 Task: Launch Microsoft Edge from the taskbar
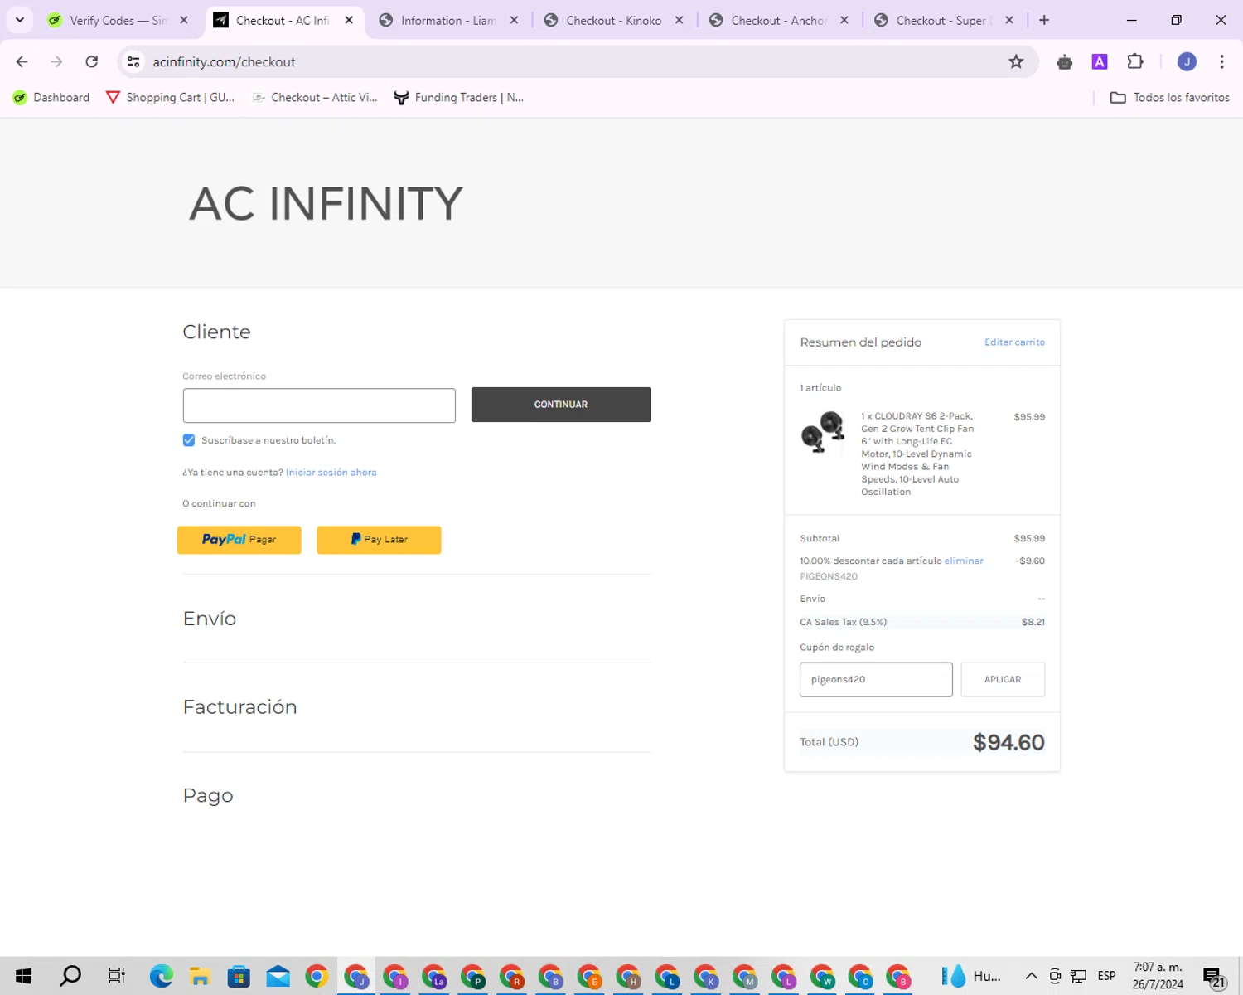(162, 976)
